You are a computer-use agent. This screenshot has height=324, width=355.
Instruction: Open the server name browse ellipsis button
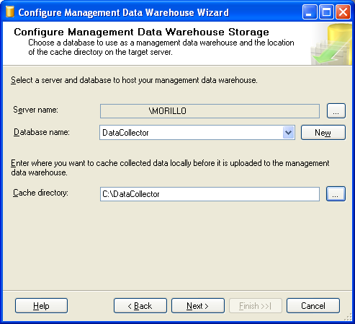click(336, 111)
